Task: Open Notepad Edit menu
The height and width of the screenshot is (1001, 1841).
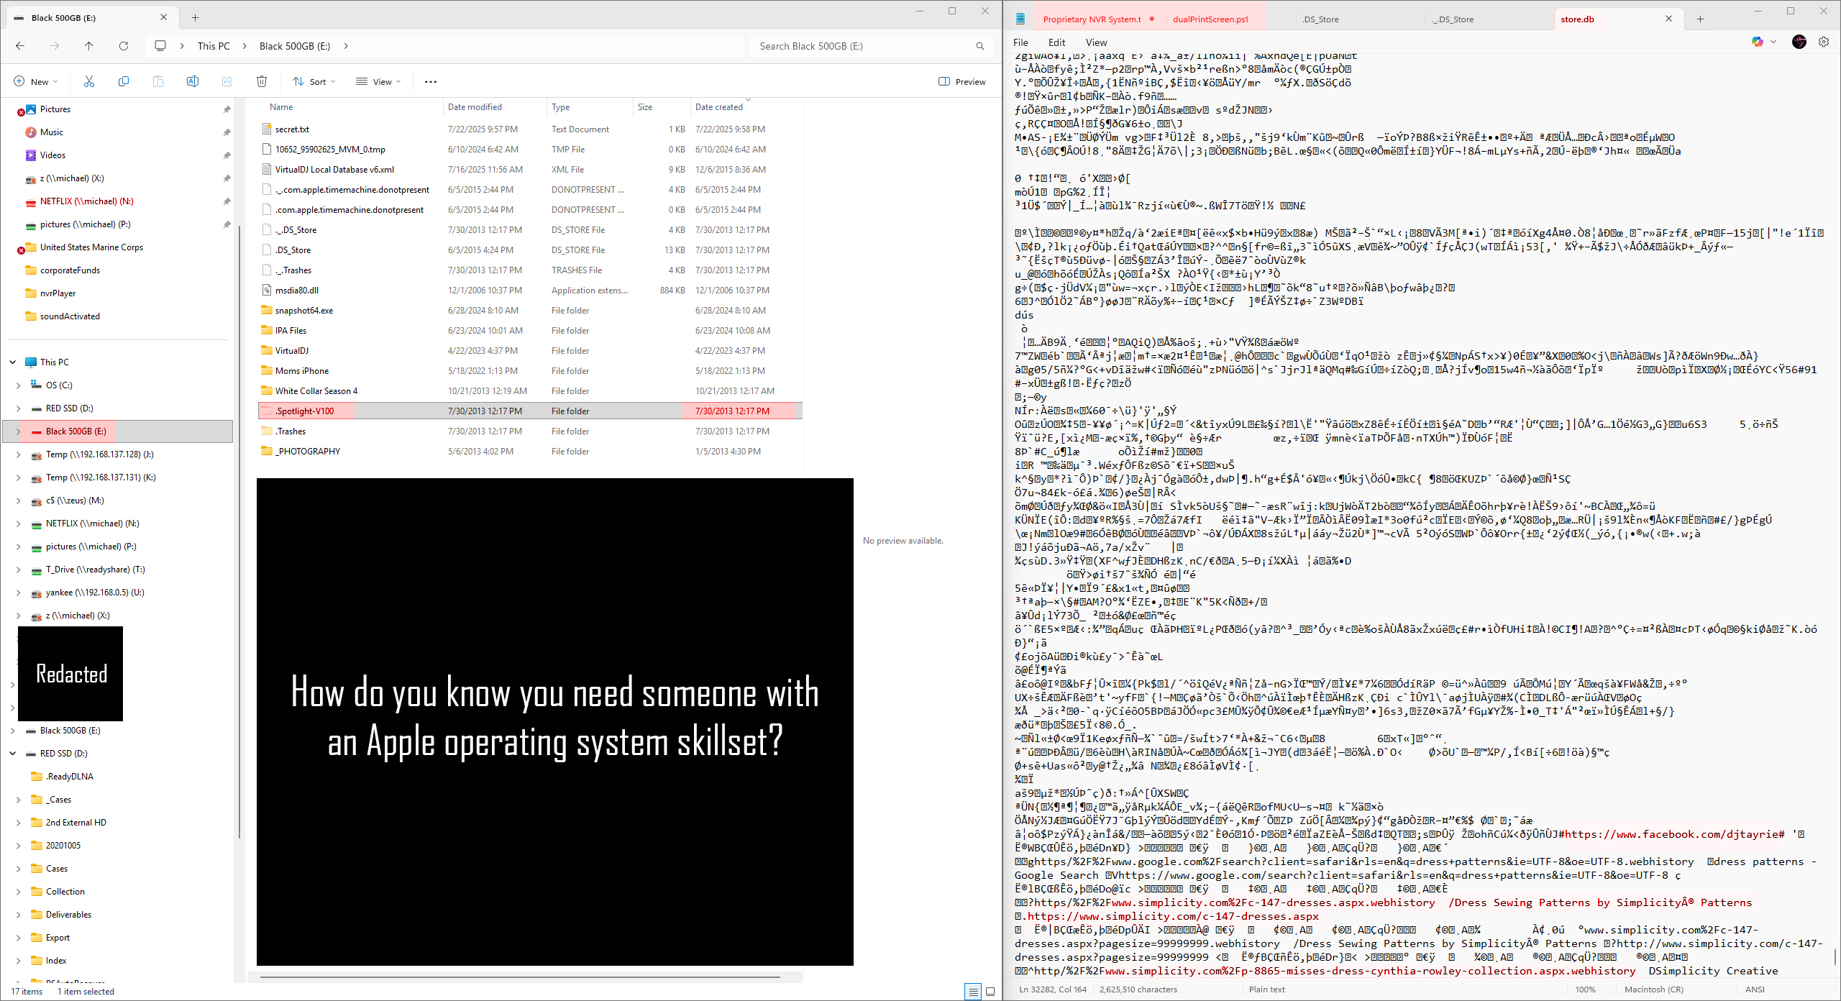Action: (x=1056, y=42)
